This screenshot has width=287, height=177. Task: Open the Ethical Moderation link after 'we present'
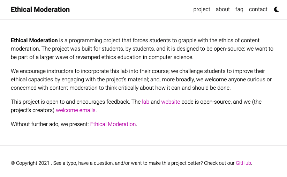click(113, 124)
